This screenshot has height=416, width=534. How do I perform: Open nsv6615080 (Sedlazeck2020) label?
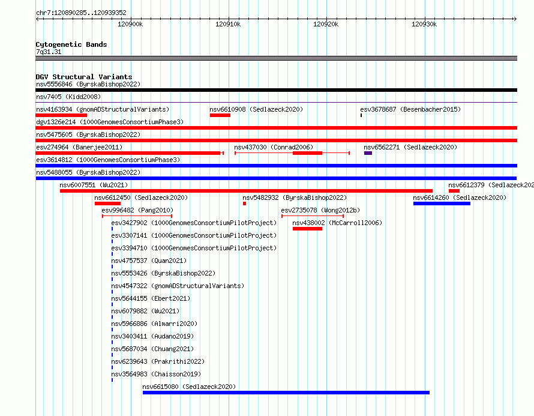point(189,387)
